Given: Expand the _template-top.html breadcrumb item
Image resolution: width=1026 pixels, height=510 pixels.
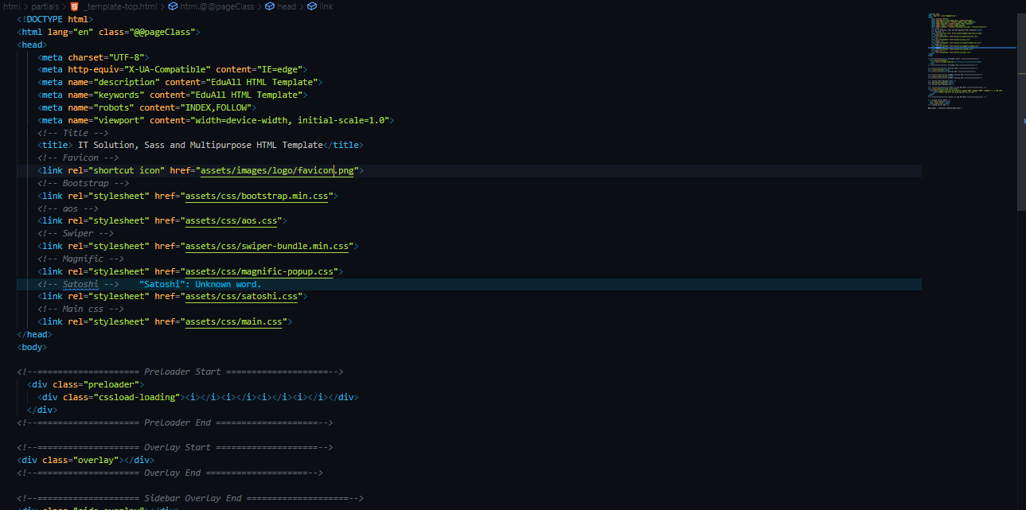Looking at the screenshot, I should [121, 6].
